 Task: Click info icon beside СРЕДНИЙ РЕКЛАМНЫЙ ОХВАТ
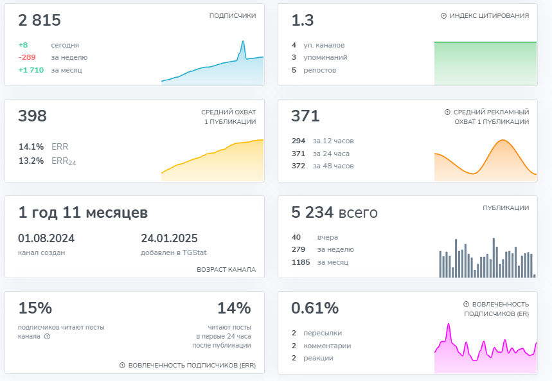point(447,112)
